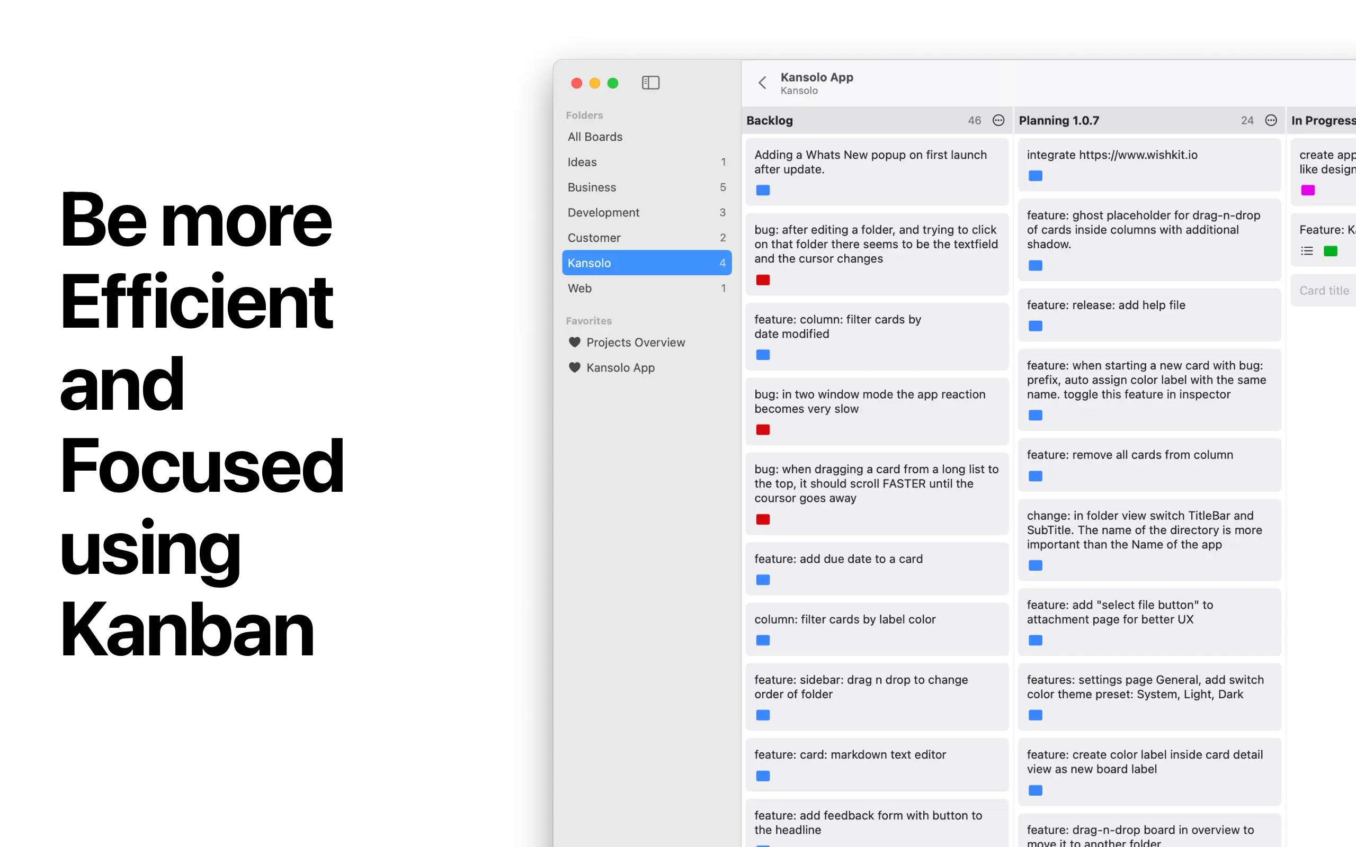This screenshot has height=847, width=1356.
Task: Toggle the sidebar visibility icon
Action: coord(650,83)
